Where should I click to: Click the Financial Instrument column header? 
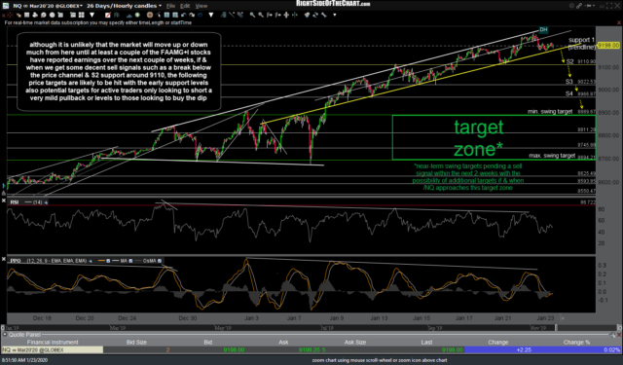53,342
